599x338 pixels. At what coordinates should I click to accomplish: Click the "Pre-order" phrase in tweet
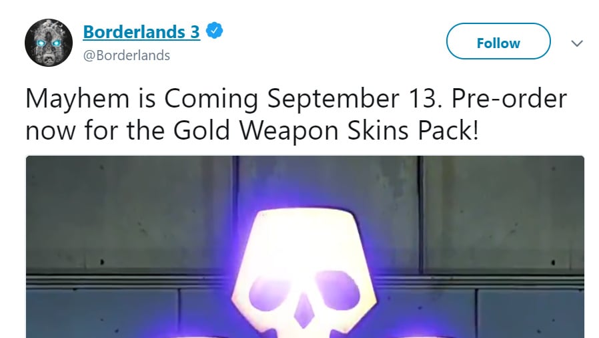tap(509, 99)
